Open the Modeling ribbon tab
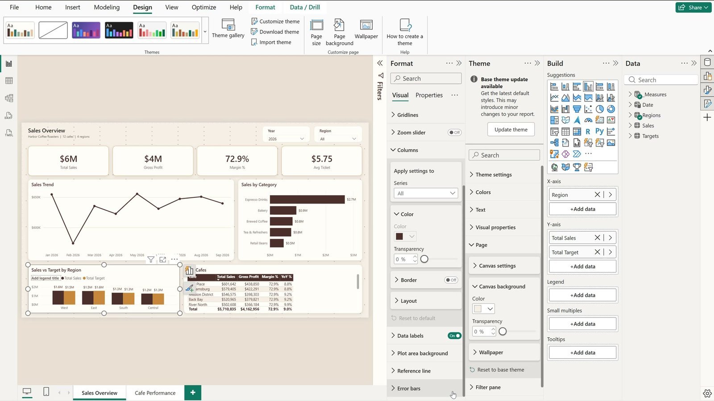The height and width of the screenshot is (401, 714). tap(107, 7)
